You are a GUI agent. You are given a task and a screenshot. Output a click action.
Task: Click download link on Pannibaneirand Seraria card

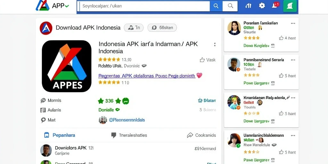pos(256,83)
